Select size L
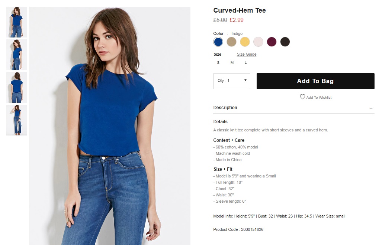 [245, 63]
